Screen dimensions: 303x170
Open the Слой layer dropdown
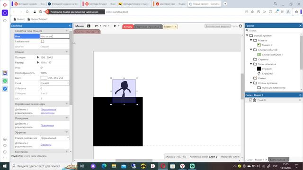(x=54, y=83)
